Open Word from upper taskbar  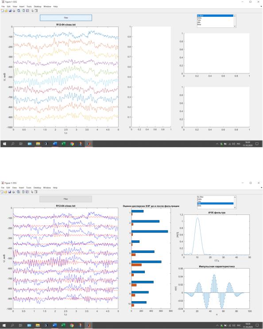55,144
